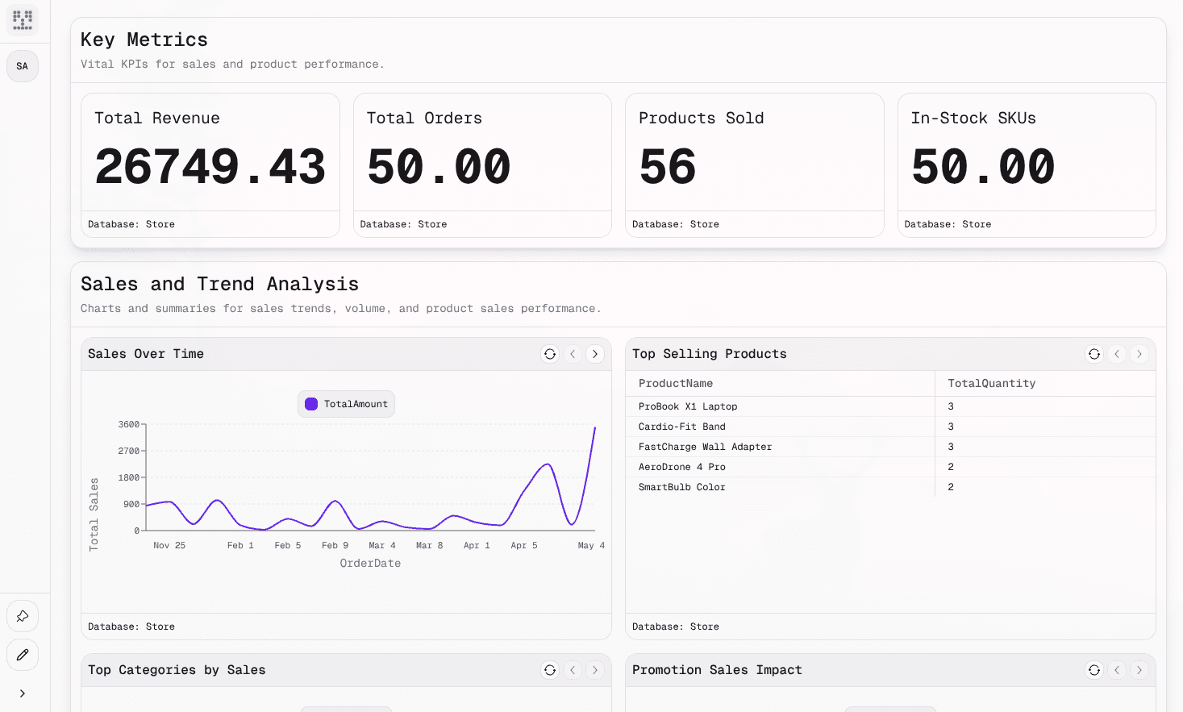The height and width of the screenshot is (712, 1183).
Task: Refresh the Top Categories by Sales widget
Action: [549, 670]
